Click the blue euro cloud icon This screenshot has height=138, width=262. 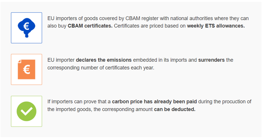point(26,27)
